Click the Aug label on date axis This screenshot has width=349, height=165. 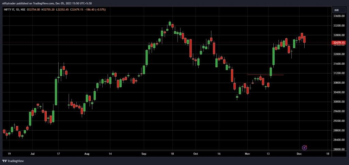point(87,154)
